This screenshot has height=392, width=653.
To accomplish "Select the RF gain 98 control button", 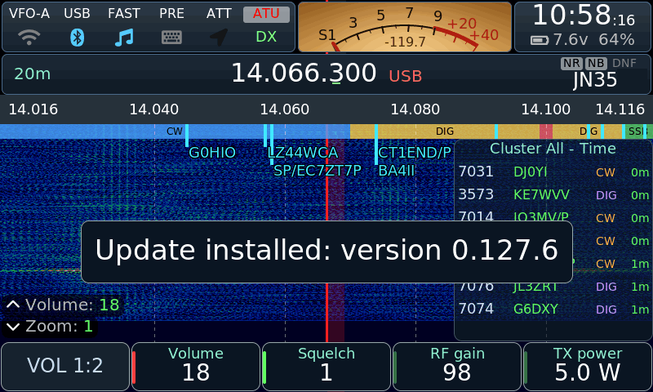I will [457, 366].
